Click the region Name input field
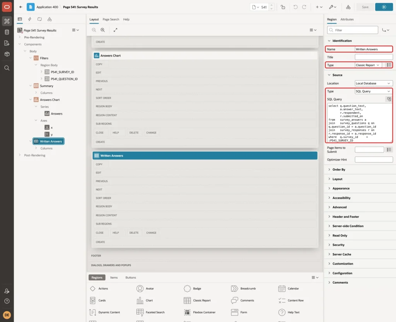Screen dimensions: 396x322 point(374,49)
